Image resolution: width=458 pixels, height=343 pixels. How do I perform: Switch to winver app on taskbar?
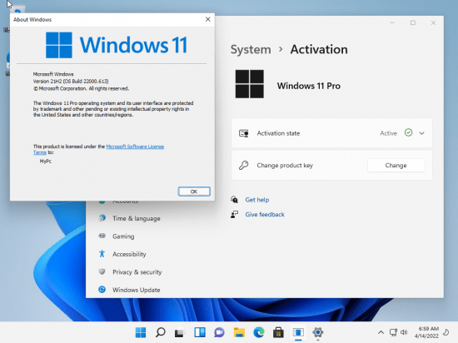coord(298,332)
